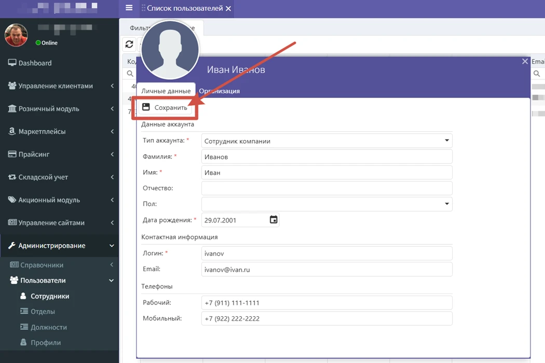Click the Складской учет icon
This screenshot has height=363, width=545.
pyautogui.click(x=12, y=177)
